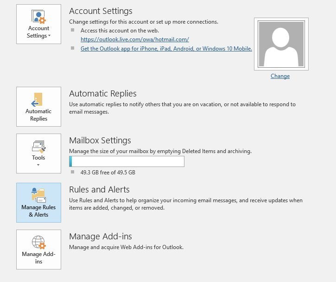Click the Rules and Alerts heading
The image size is (336, 282).
pos(100,190)
